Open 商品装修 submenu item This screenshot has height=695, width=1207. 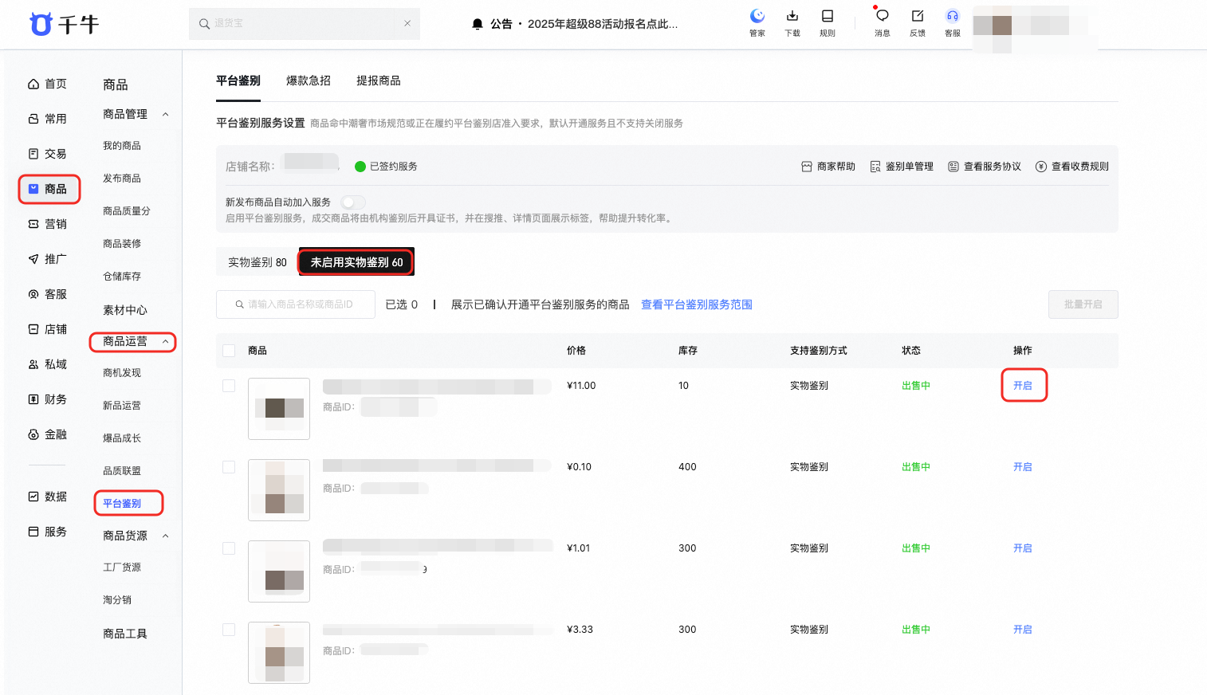pyautogui.click(x=122, y=244)
